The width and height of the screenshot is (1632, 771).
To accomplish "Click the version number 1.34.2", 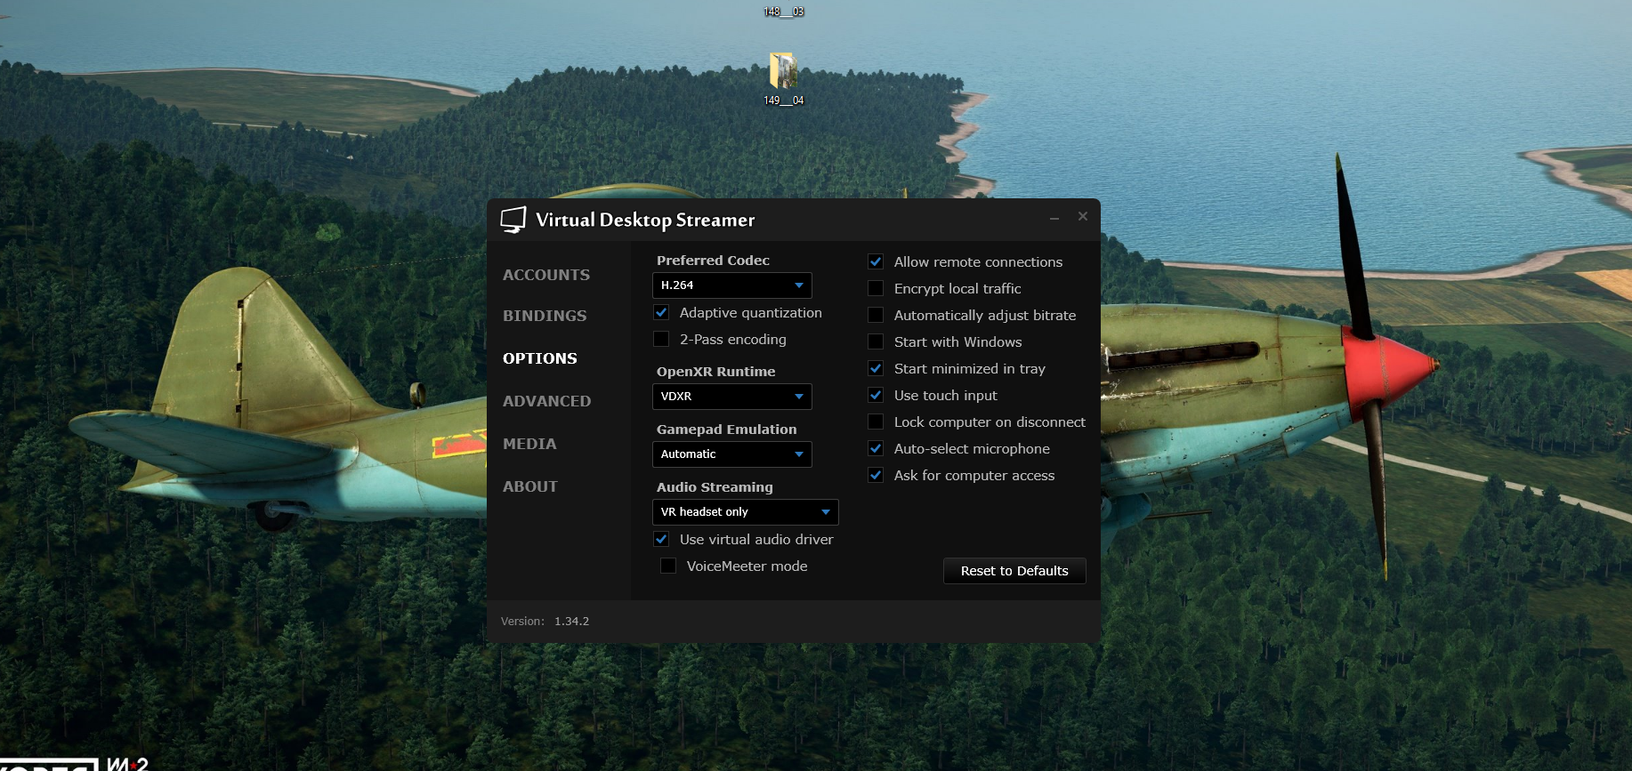I will 571,622.
